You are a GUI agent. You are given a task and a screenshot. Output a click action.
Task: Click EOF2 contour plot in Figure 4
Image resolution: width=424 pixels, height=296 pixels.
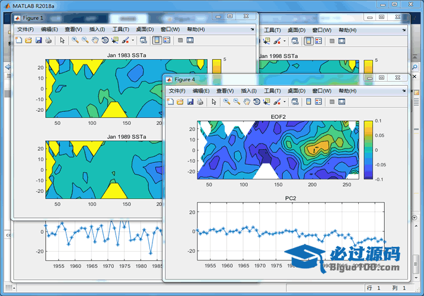[278, 150]
